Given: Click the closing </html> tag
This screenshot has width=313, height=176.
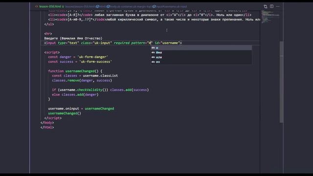Looking at the screenshot, I should pos(47,127).
